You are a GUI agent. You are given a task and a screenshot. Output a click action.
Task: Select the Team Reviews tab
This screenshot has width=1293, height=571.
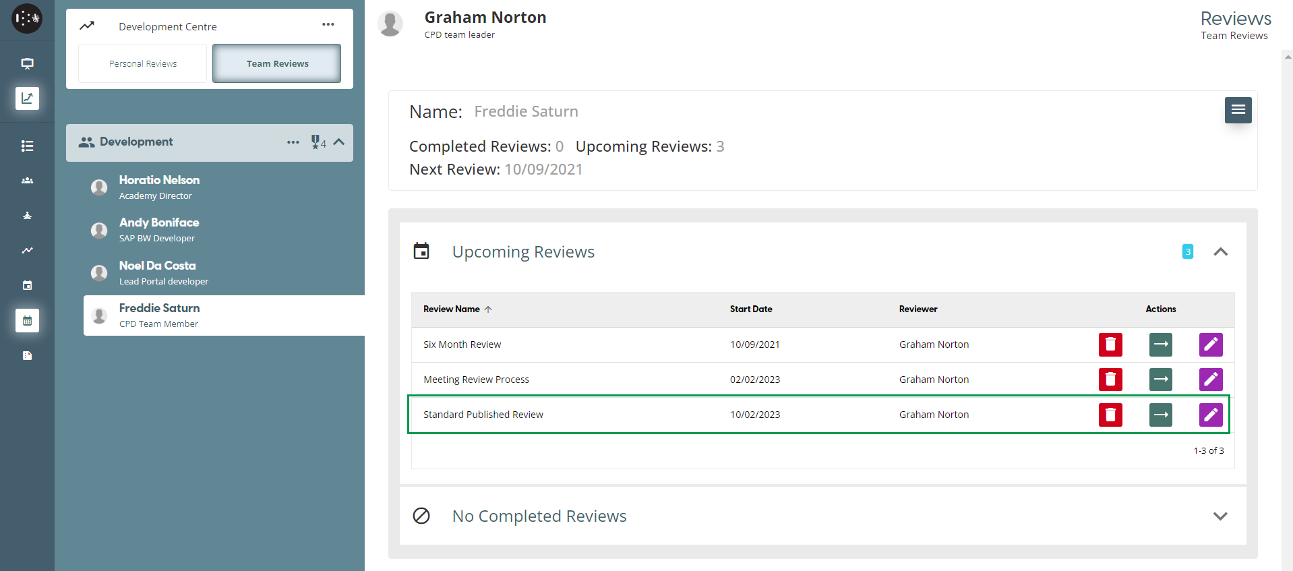[277, 63]
